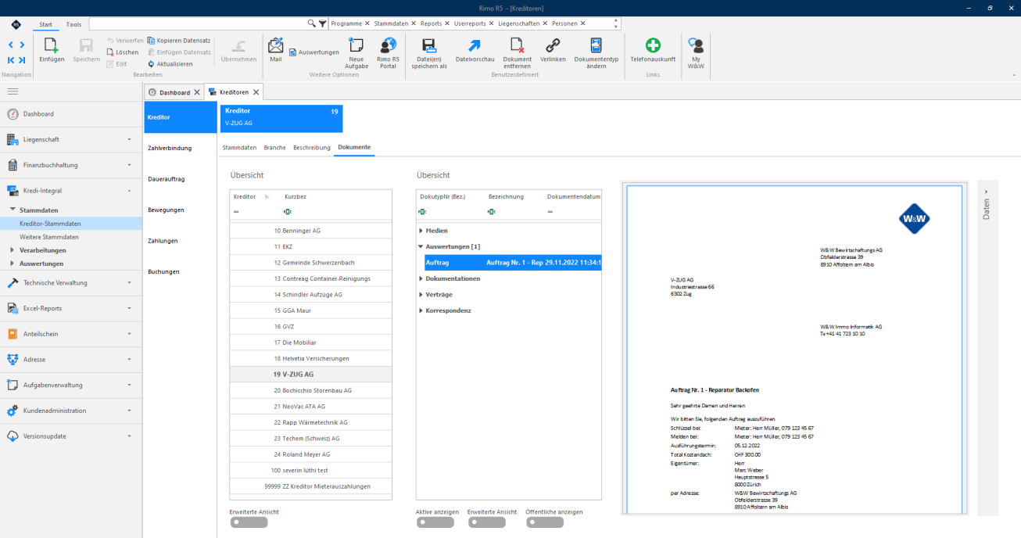The width and height of the screenshot is (1021, 538).
Task: Click the document preview page
Action: coord(794,349)
